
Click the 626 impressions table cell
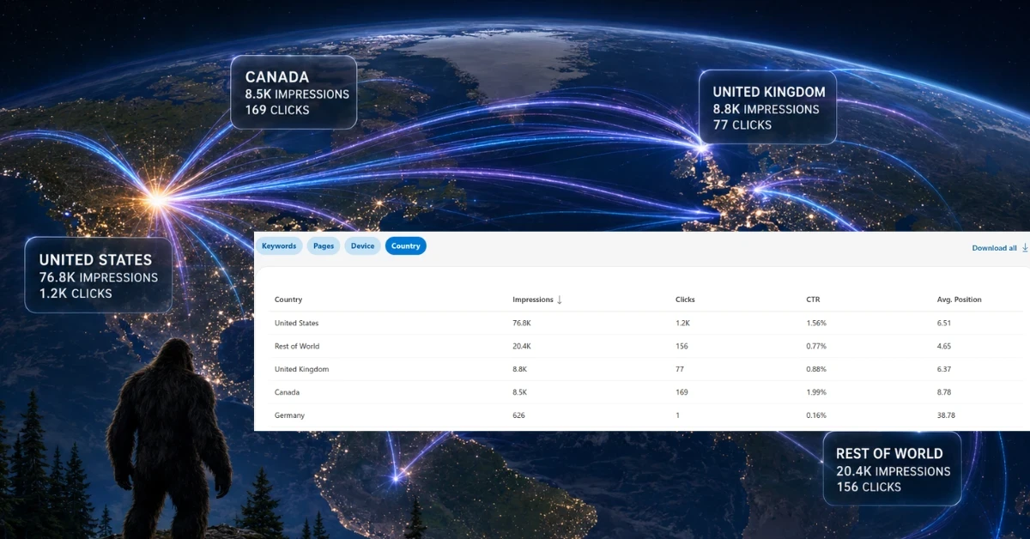(518, 415)
